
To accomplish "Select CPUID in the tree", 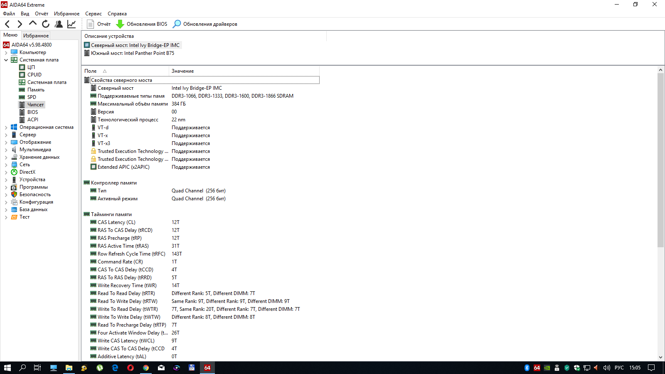I will [34, 75].
